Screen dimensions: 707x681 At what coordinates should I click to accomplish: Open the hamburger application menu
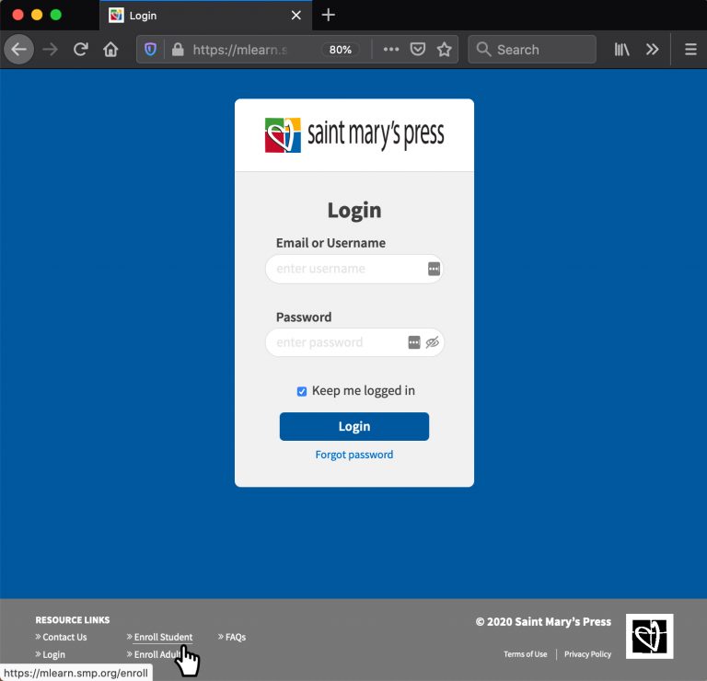pyautogui.click(x=690, y=50)
